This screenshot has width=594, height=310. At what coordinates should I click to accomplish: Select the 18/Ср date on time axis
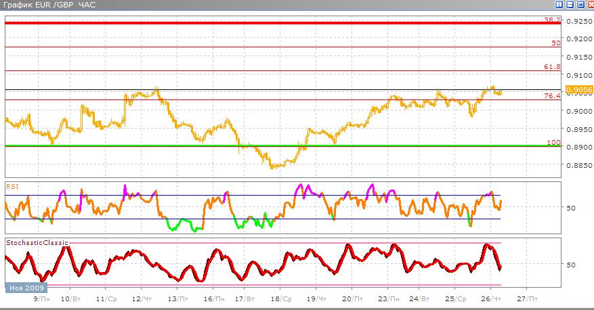point(281,298)
